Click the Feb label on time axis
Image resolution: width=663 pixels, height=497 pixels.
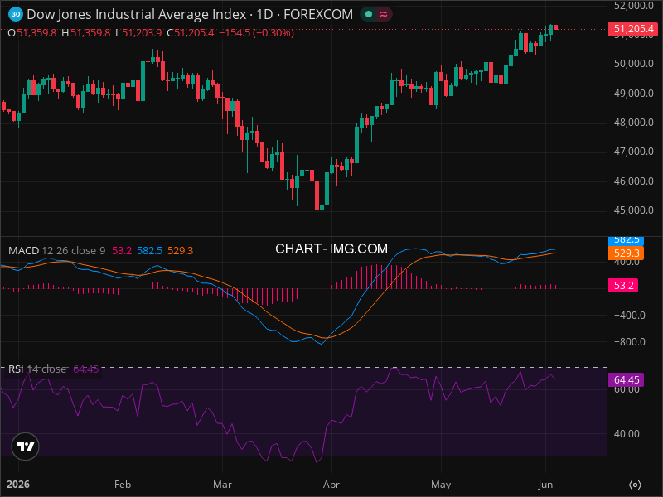point(123,485)
